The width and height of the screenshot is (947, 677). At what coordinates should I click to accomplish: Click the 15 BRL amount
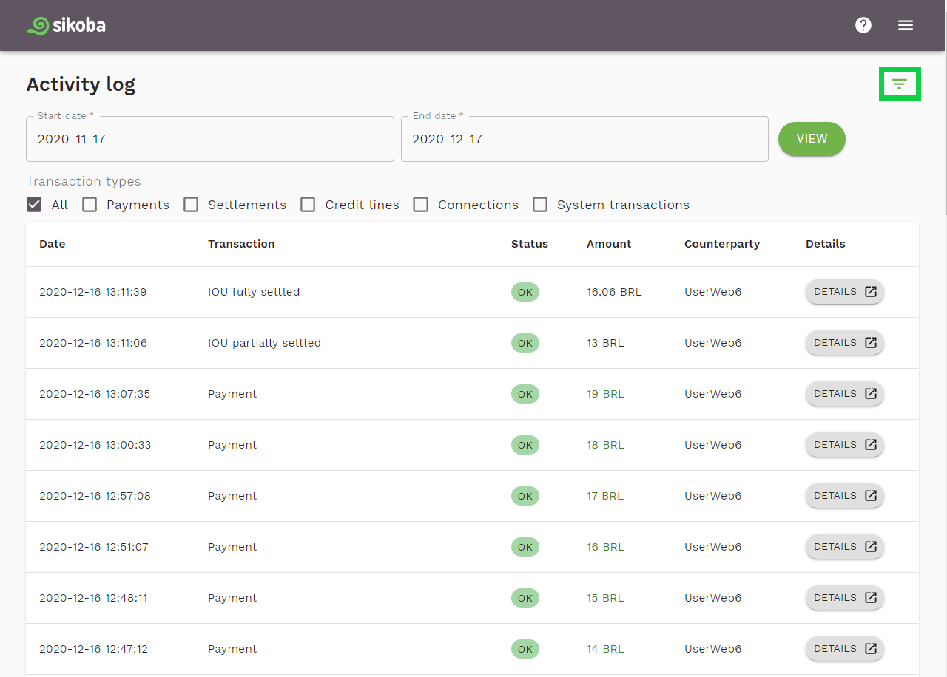point(605,598)
